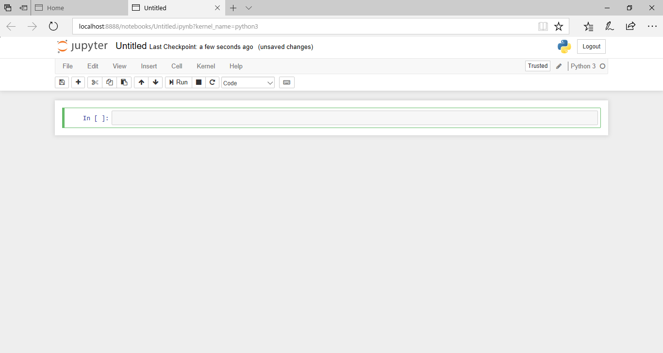This screenshot has height=353, width=663.
Task: Click the Logout button
Action: point(591,46)
